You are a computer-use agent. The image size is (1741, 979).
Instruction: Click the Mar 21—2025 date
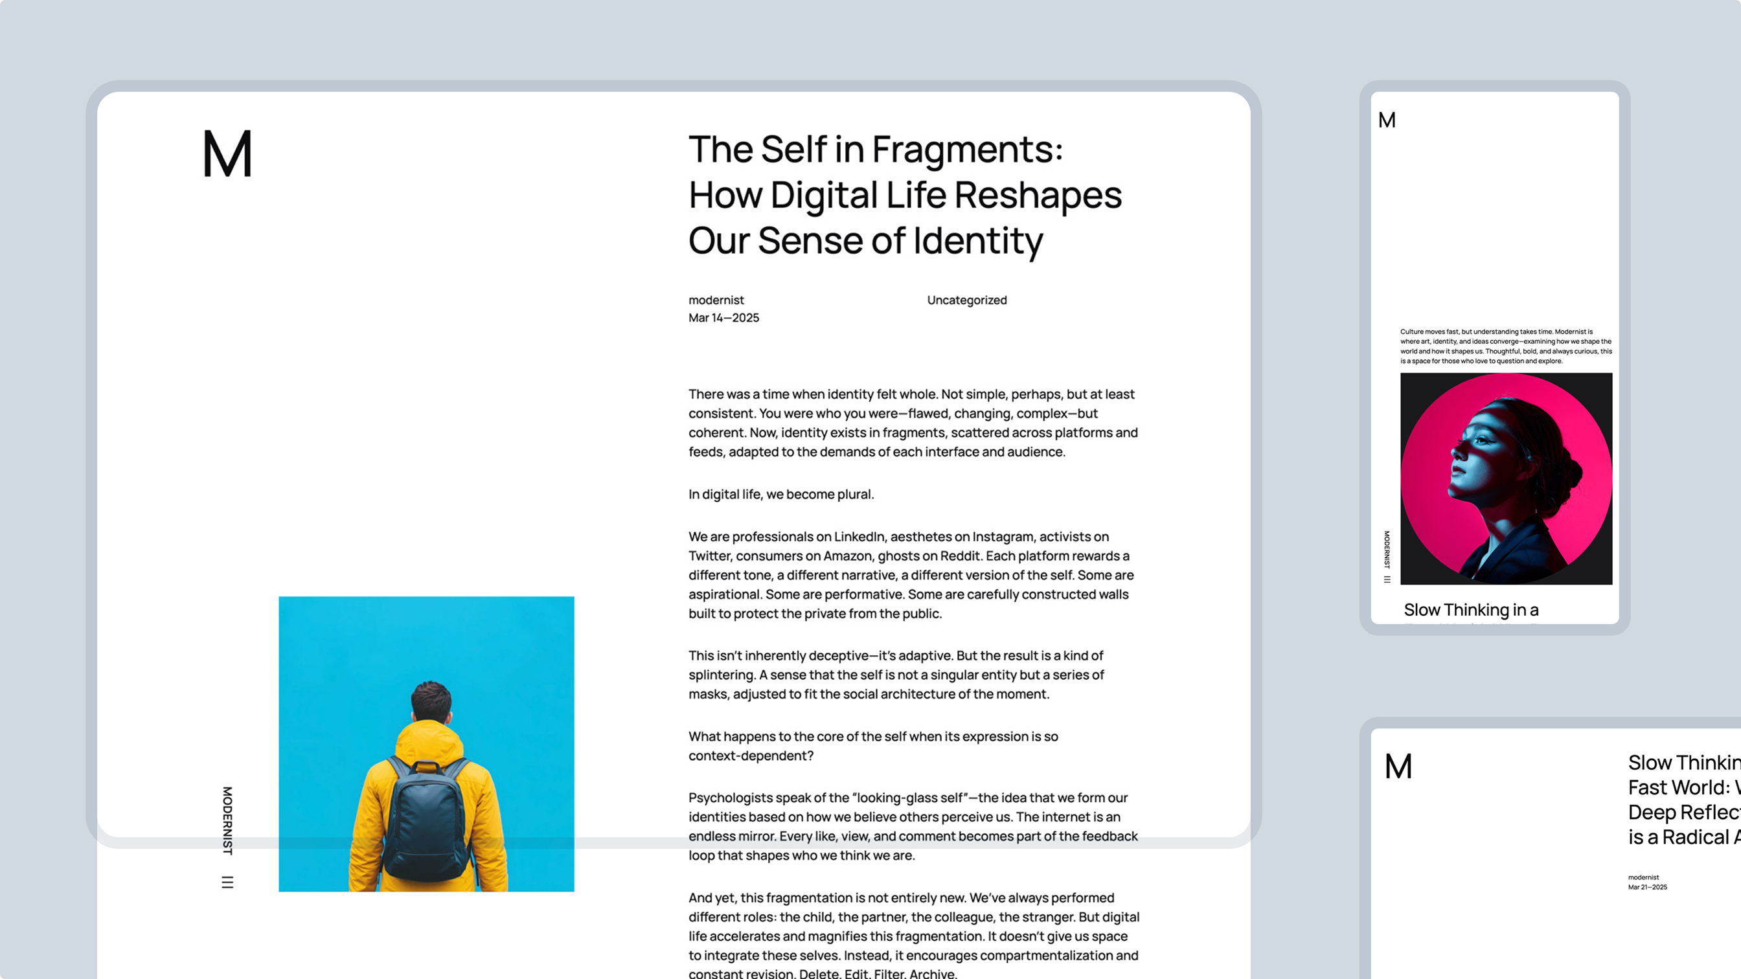click(x=1647, y=887)
